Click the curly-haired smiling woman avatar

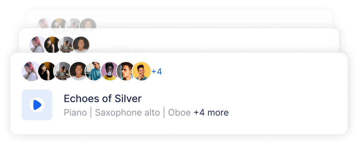(78, 71)
